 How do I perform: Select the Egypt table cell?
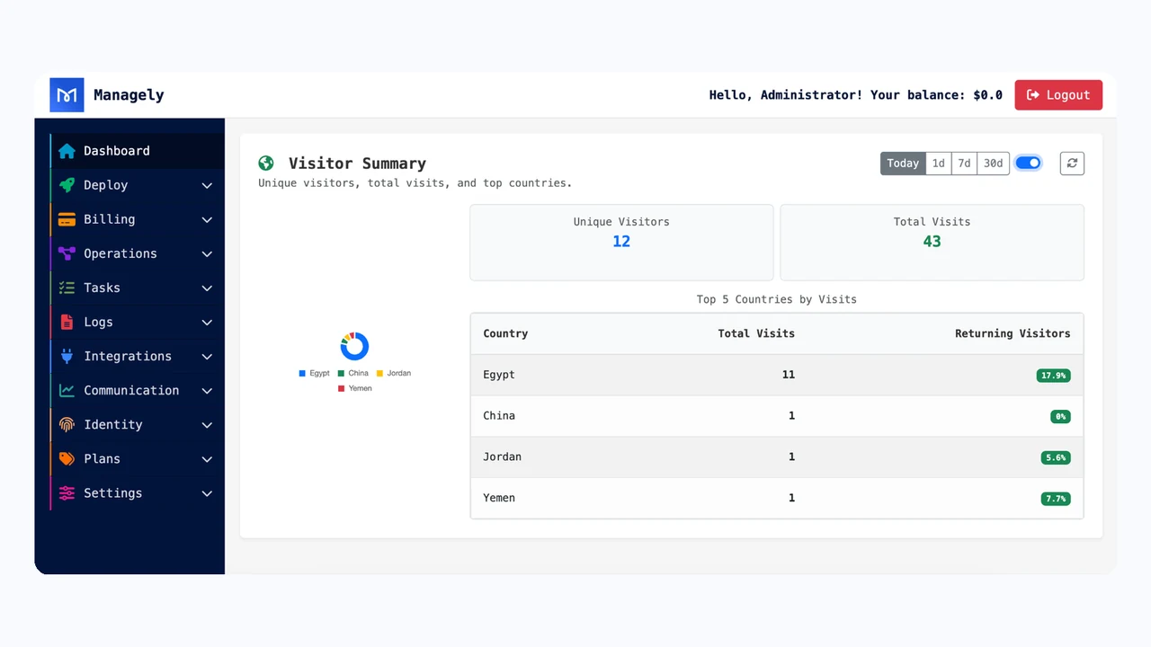[499, 375]
